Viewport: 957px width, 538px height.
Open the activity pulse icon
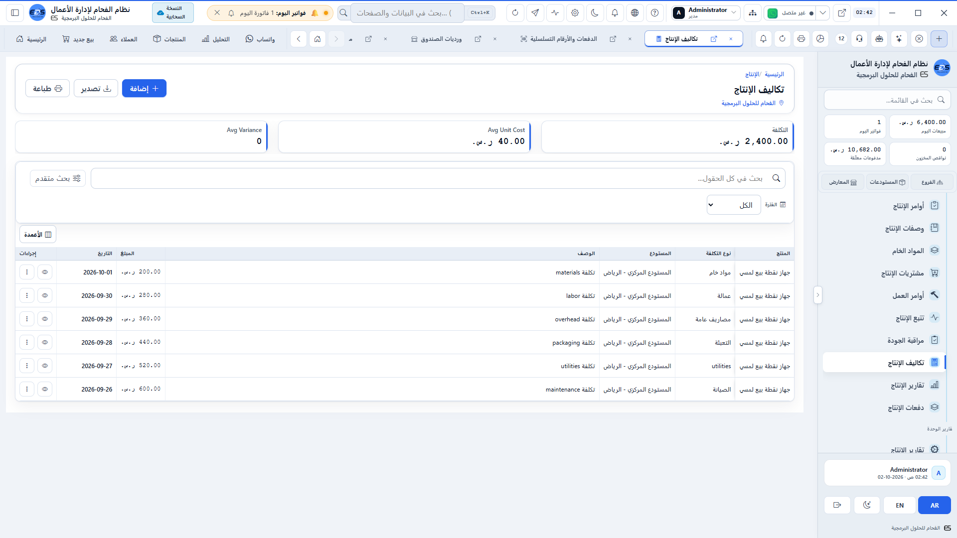(x=555, y=13)
